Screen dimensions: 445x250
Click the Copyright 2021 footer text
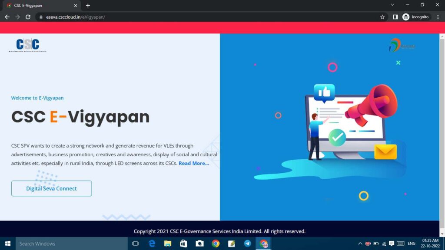coord(219,231)
